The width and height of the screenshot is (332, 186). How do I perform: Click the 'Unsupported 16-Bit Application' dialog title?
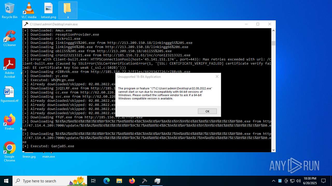click(139, 76)
